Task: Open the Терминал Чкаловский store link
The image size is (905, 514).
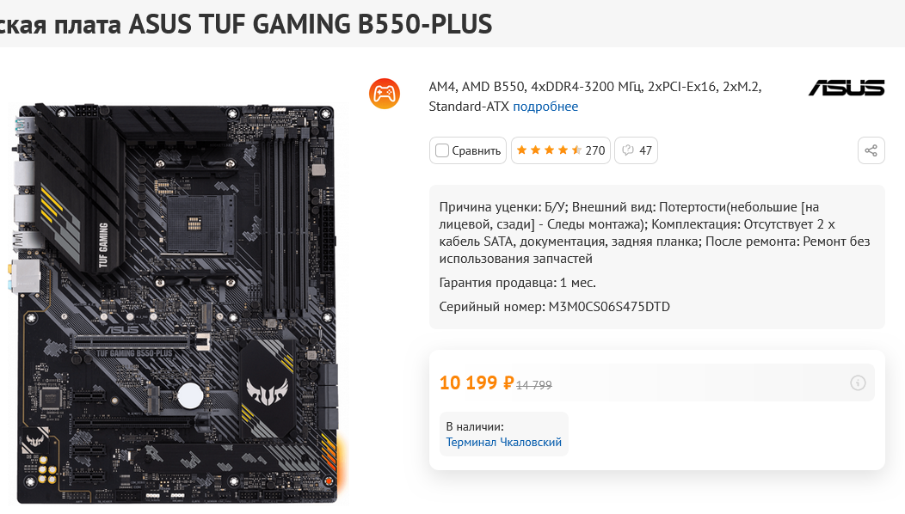Action: [x=503, y=442]
